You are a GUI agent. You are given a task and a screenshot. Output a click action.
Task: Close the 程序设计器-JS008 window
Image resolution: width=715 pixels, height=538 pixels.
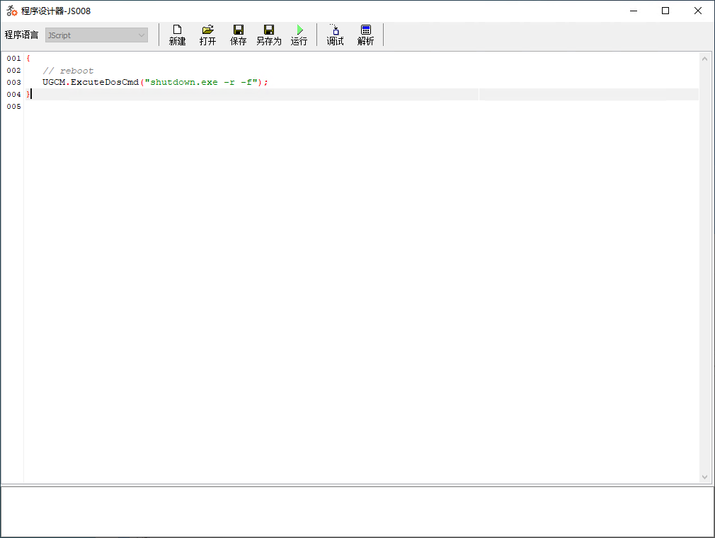[x=698, y=11]
